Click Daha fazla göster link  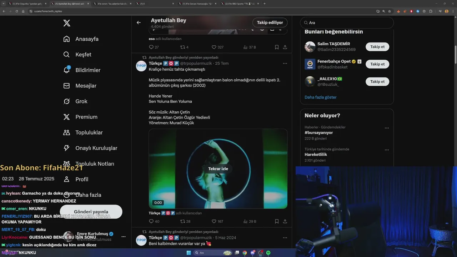(x=321, y=97)
